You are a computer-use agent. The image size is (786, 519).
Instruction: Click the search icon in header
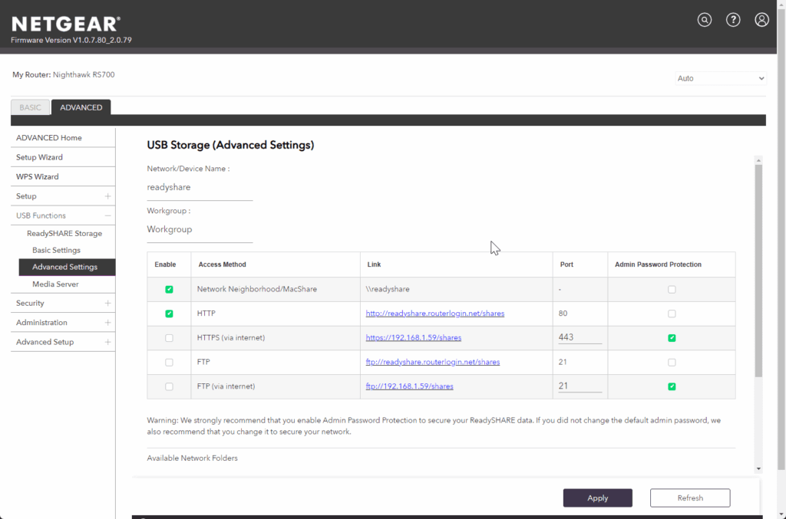click(704, 20)
